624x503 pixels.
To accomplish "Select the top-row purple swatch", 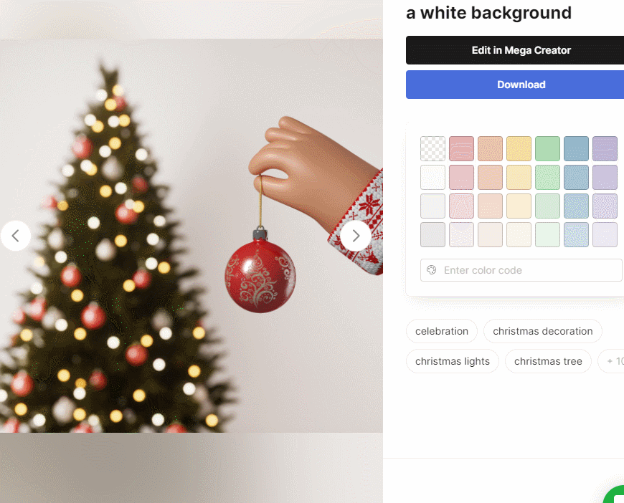I will (605, 149).
